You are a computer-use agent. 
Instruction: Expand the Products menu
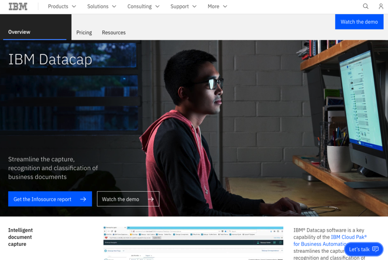62,6
